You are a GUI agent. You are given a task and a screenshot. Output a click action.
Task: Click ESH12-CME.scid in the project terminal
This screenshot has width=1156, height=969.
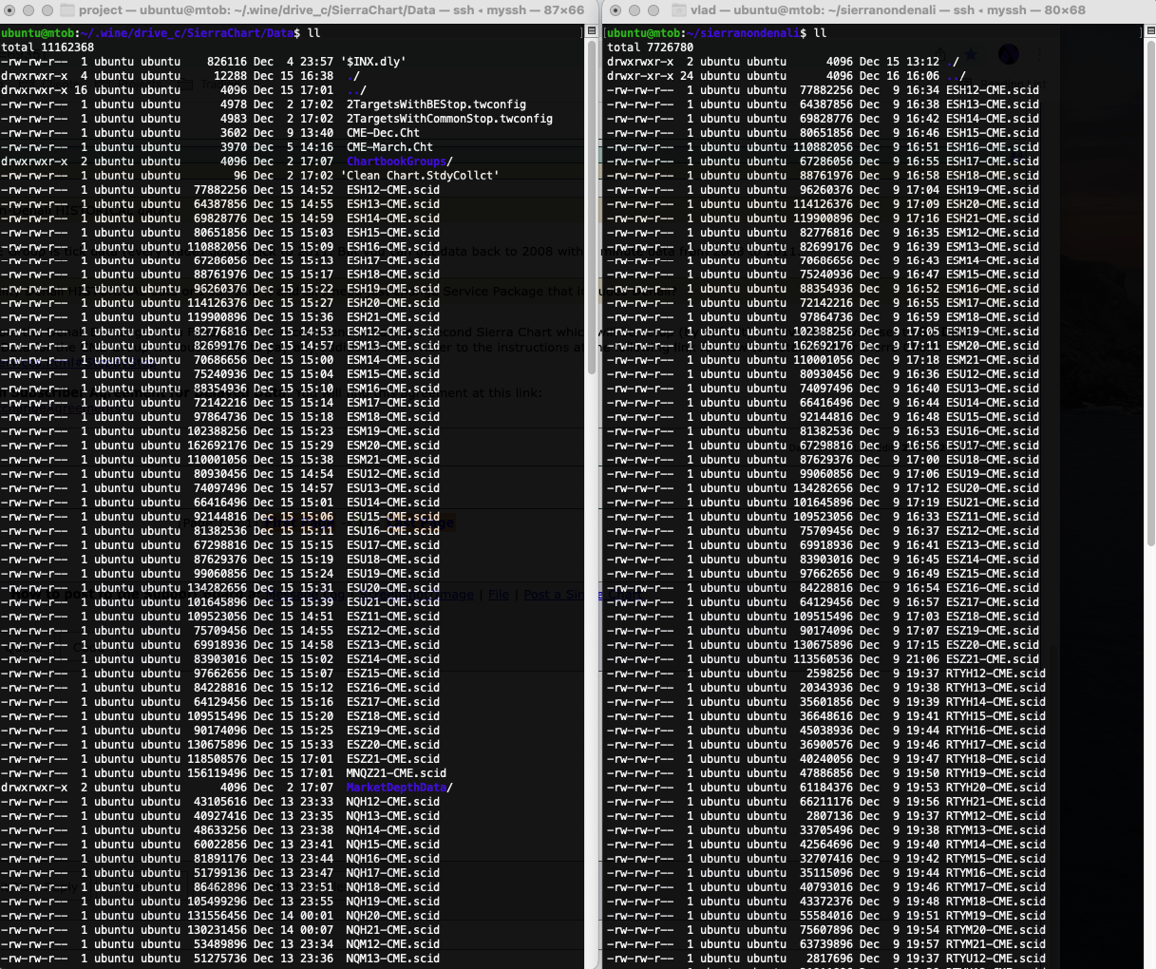[393, 190]
